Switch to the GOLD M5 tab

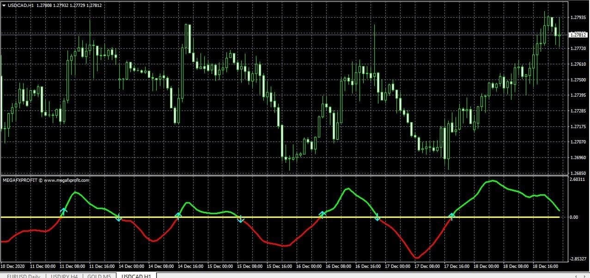(x=98, y=275)
